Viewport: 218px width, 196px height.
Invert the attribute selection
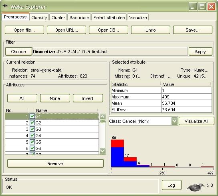click(88, 98)
